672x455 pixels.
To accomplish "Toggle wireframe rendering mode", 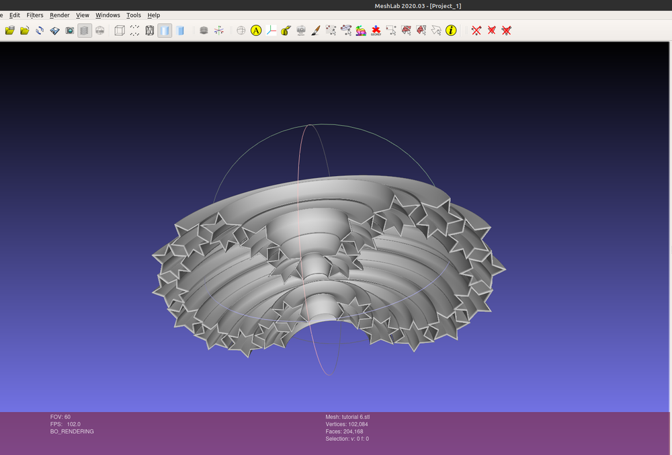I will (x=150, y=30).
